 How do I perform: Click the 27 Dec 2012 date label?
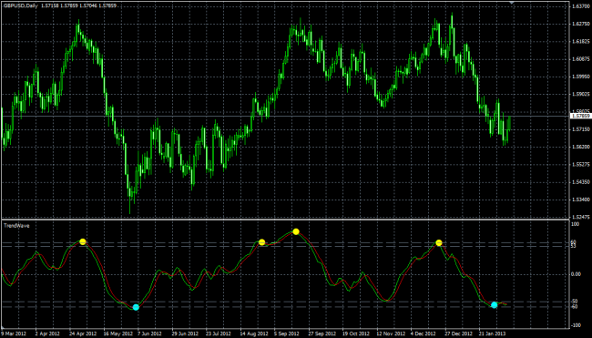(458, 333)
